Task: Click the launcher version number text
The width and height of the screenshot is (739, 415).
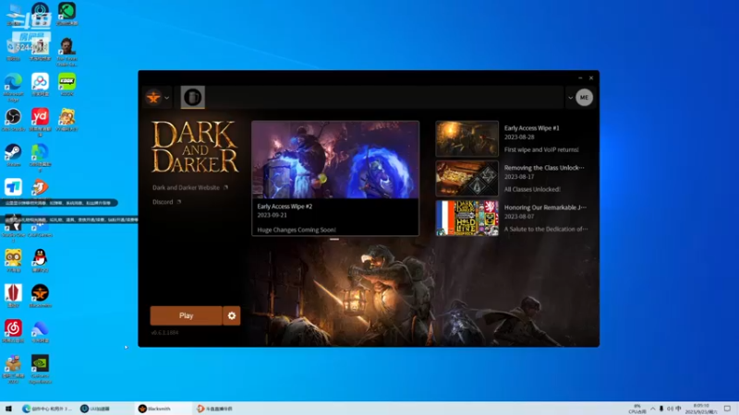Action: (x=164, y=333)
